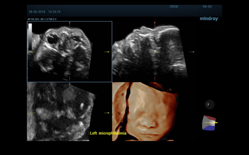Click blue right arrow beside upper-right plane
The width and height of the screenshot is (249, 155).
(192, 52)
